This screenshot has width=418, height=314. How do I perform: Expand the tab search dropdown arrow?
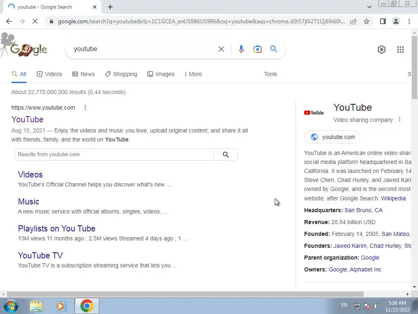369,7
